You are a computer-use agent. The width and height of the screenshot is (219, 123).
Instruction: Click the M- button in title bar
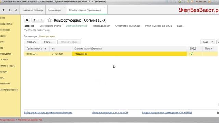point(205,1)
